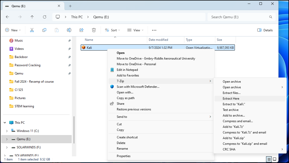Click the pin icon next to Backdoor
This screenshot has height=163, width=289.
tap(70, 57)
